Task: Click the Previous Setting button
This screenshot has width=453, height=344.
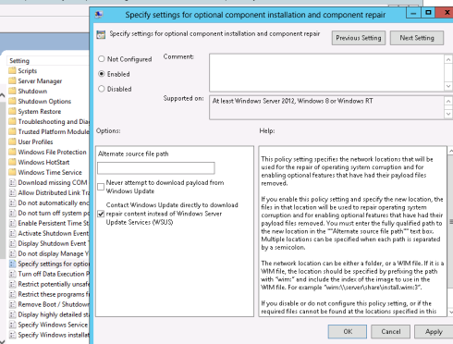Action: point(359,38)
